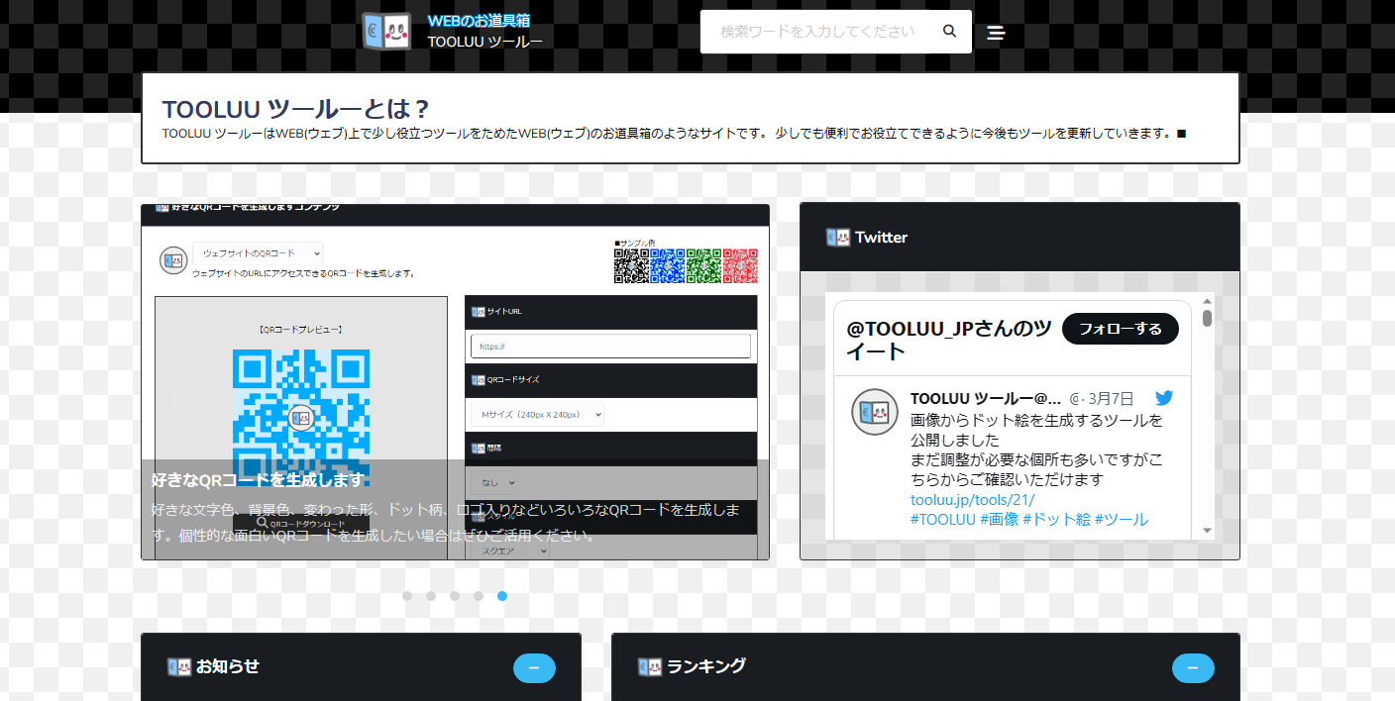Collapse the ランキング panel
The image size is (1395, 701).
click(x=1193, y=668)
